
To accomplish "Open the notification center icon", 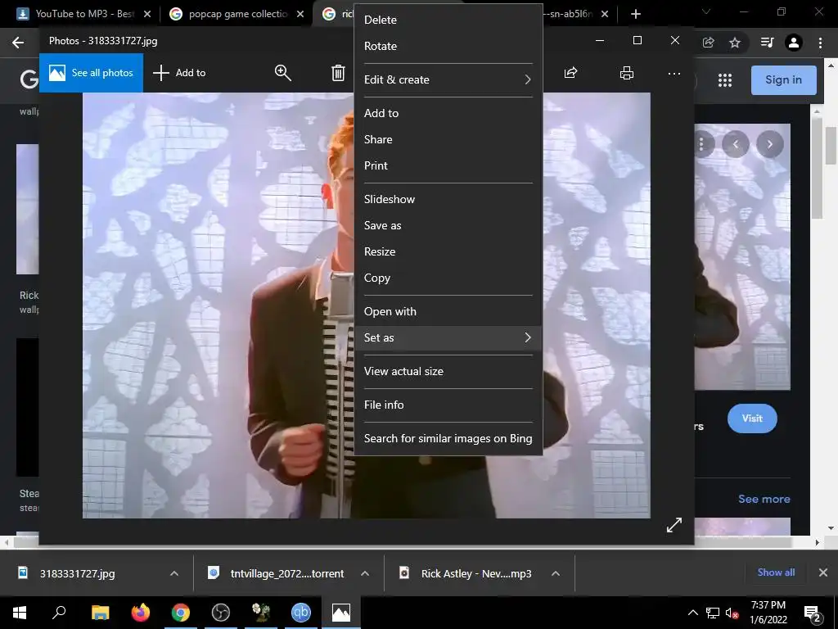I will (813, 613).
